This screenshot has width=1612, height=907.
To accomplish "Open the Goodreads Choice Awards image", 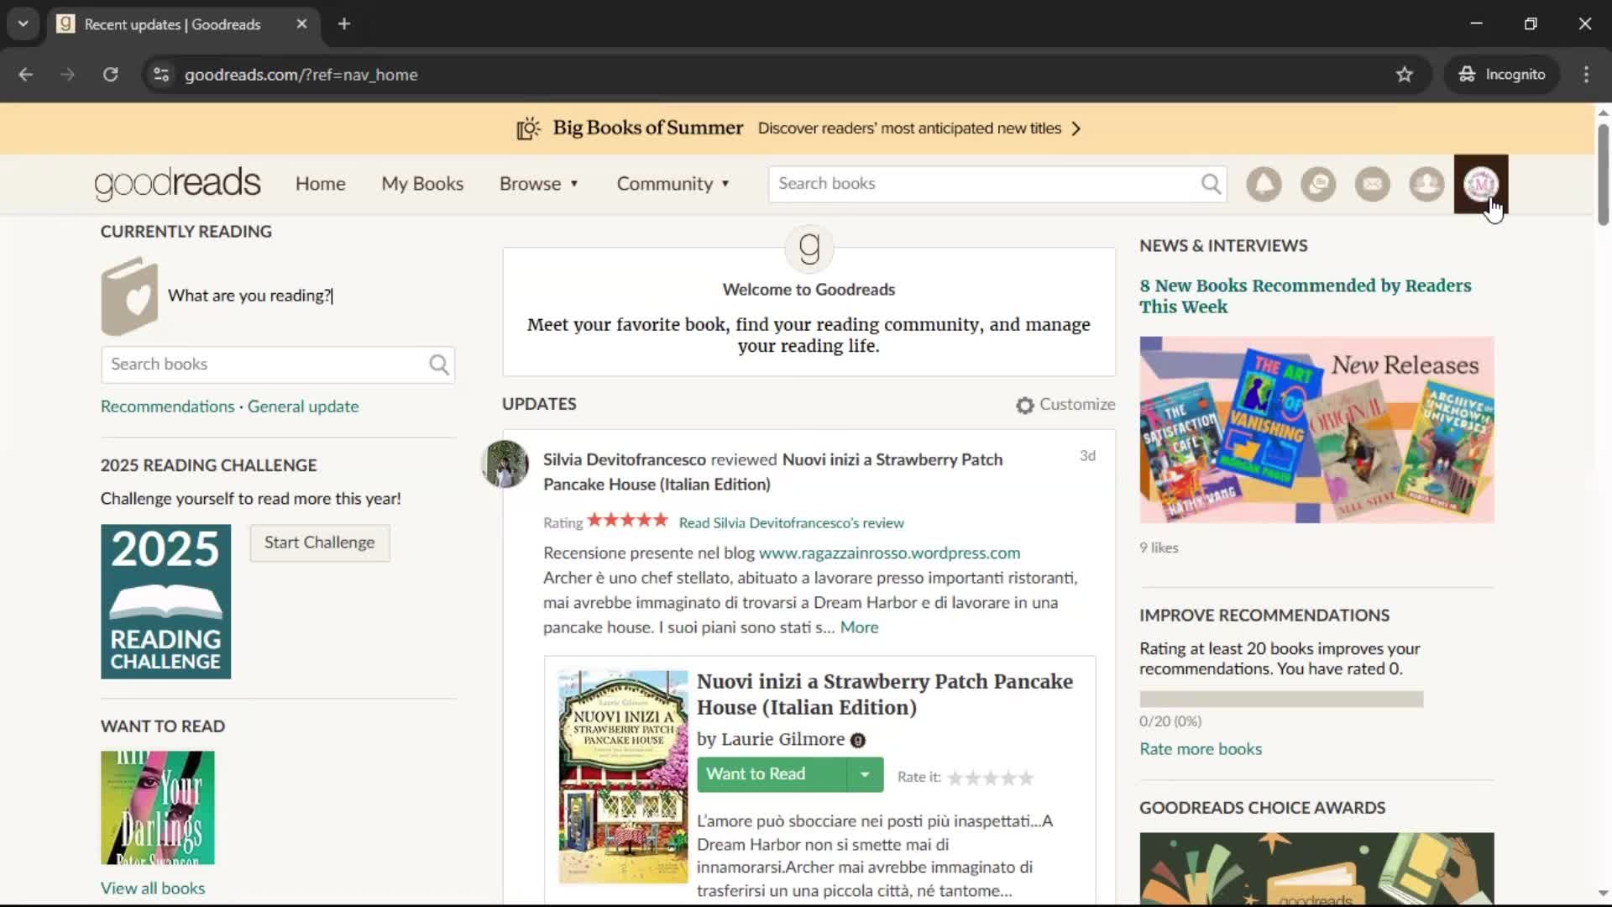I will click(1316, 868).
